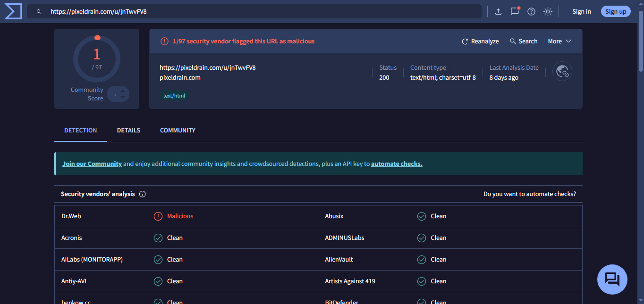Click the Antiy-AVL vendor name

(75, 281)
